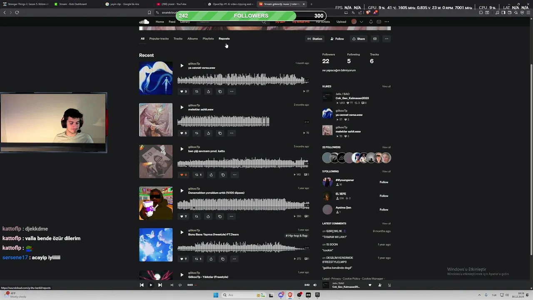Open messages icon in SoundCloud header
This screenshot has height=300, width=533.
pos(379,22)
